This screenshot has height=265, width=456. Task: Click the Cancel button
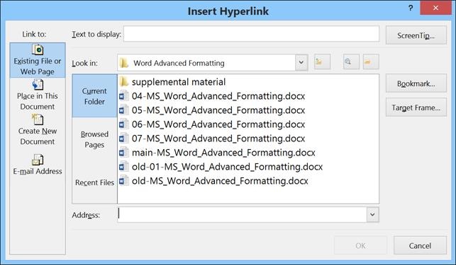point(420,246)
